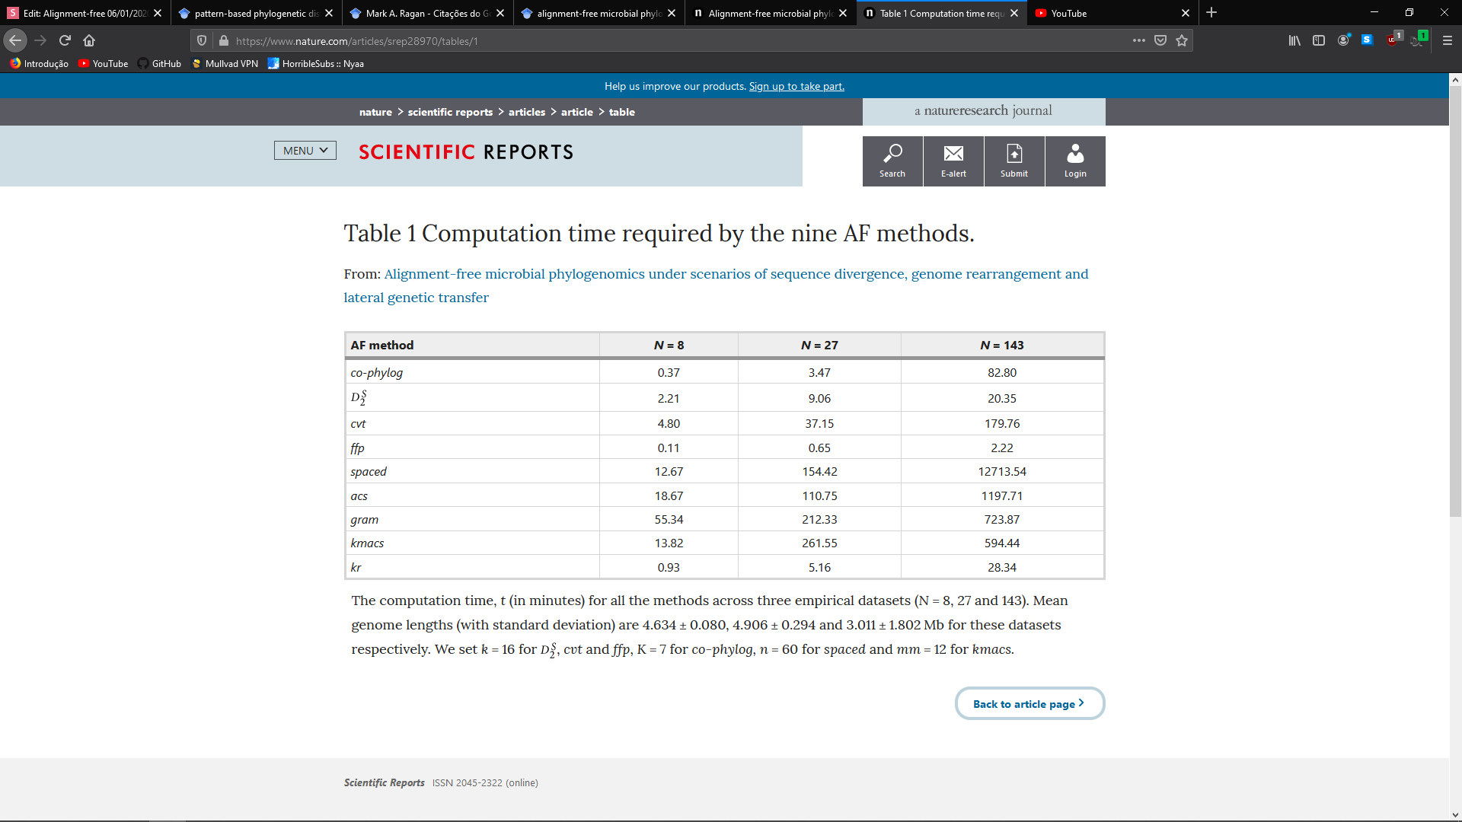This screenshot has height=822, width=1462.
Task: Open page actions three-dots menu
Action: [x=1138, y=40]
